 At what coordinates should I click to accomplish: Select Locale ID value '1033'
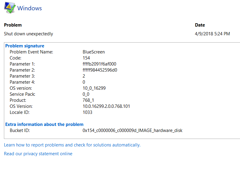coord(87,112)
